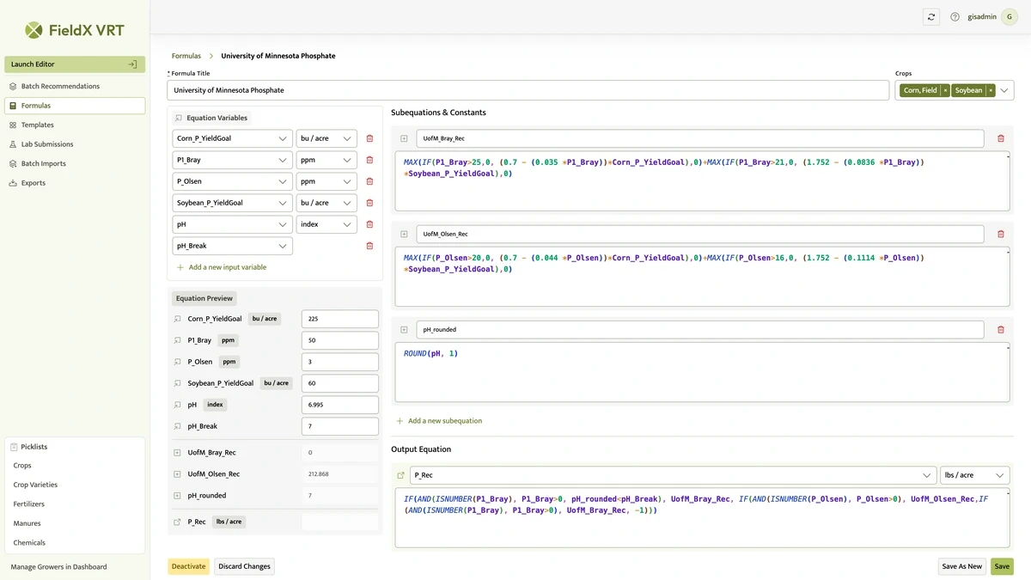Click plus icon beside pH_rounded preview result
Viewport: 1031px width, 580px height.
[178, 496]
